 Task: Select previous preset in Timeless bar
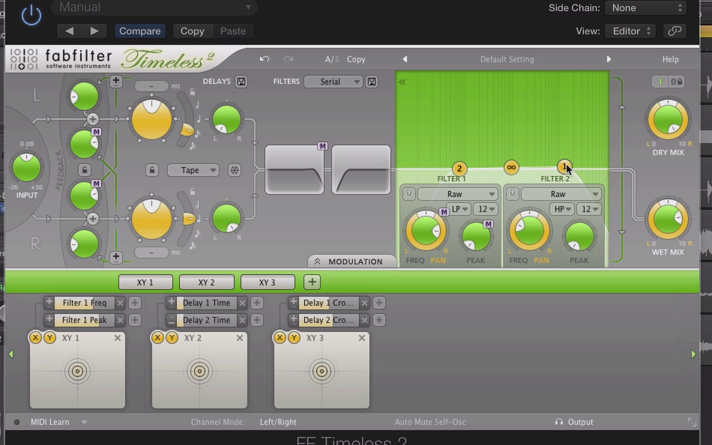coord(405,59)
